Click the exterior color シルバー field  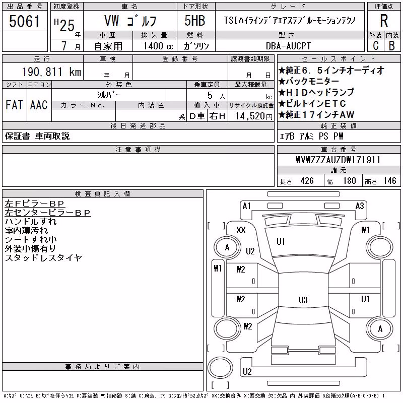click(109, 95)
